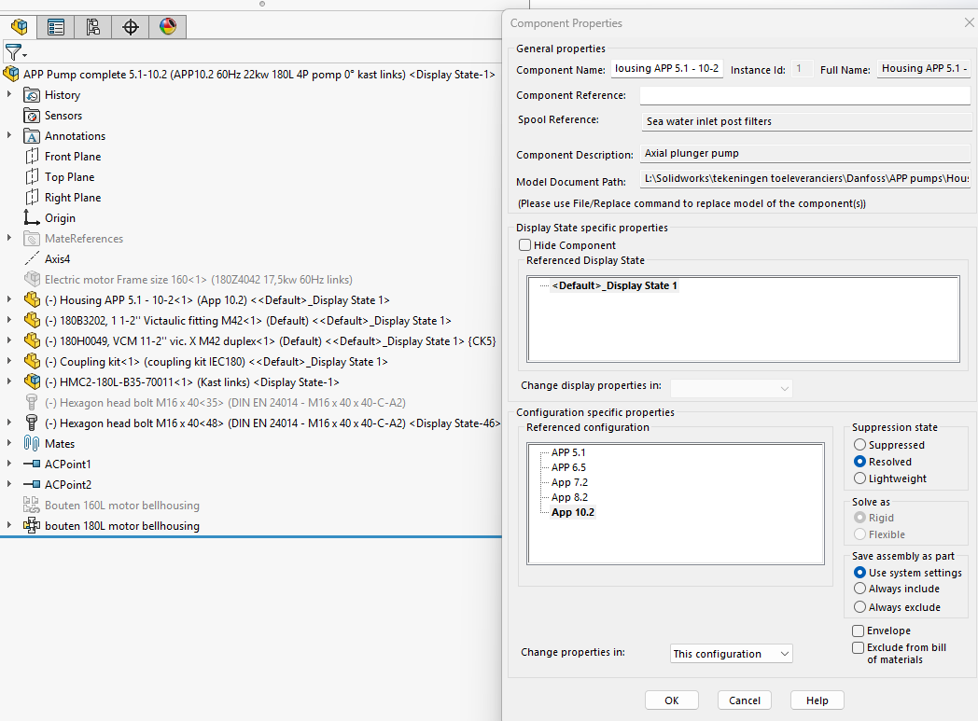978x721 pixels.
Task: Open the FeatureManager design tree tab
Action: (19, 27)
